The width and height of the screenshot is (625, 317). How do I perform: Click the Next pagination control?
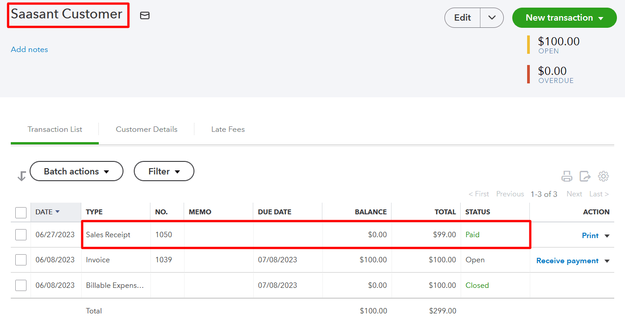[x=574, y=194]
